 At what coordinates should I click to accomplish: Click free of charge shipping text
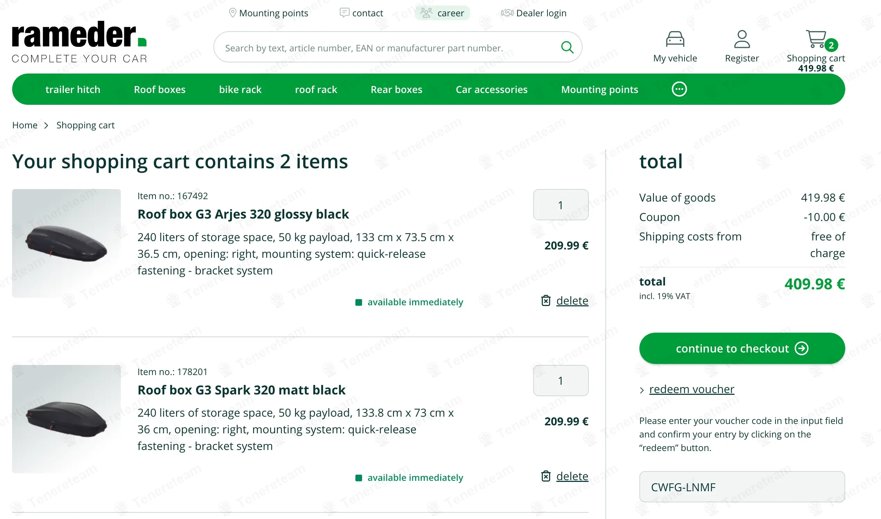827,245
